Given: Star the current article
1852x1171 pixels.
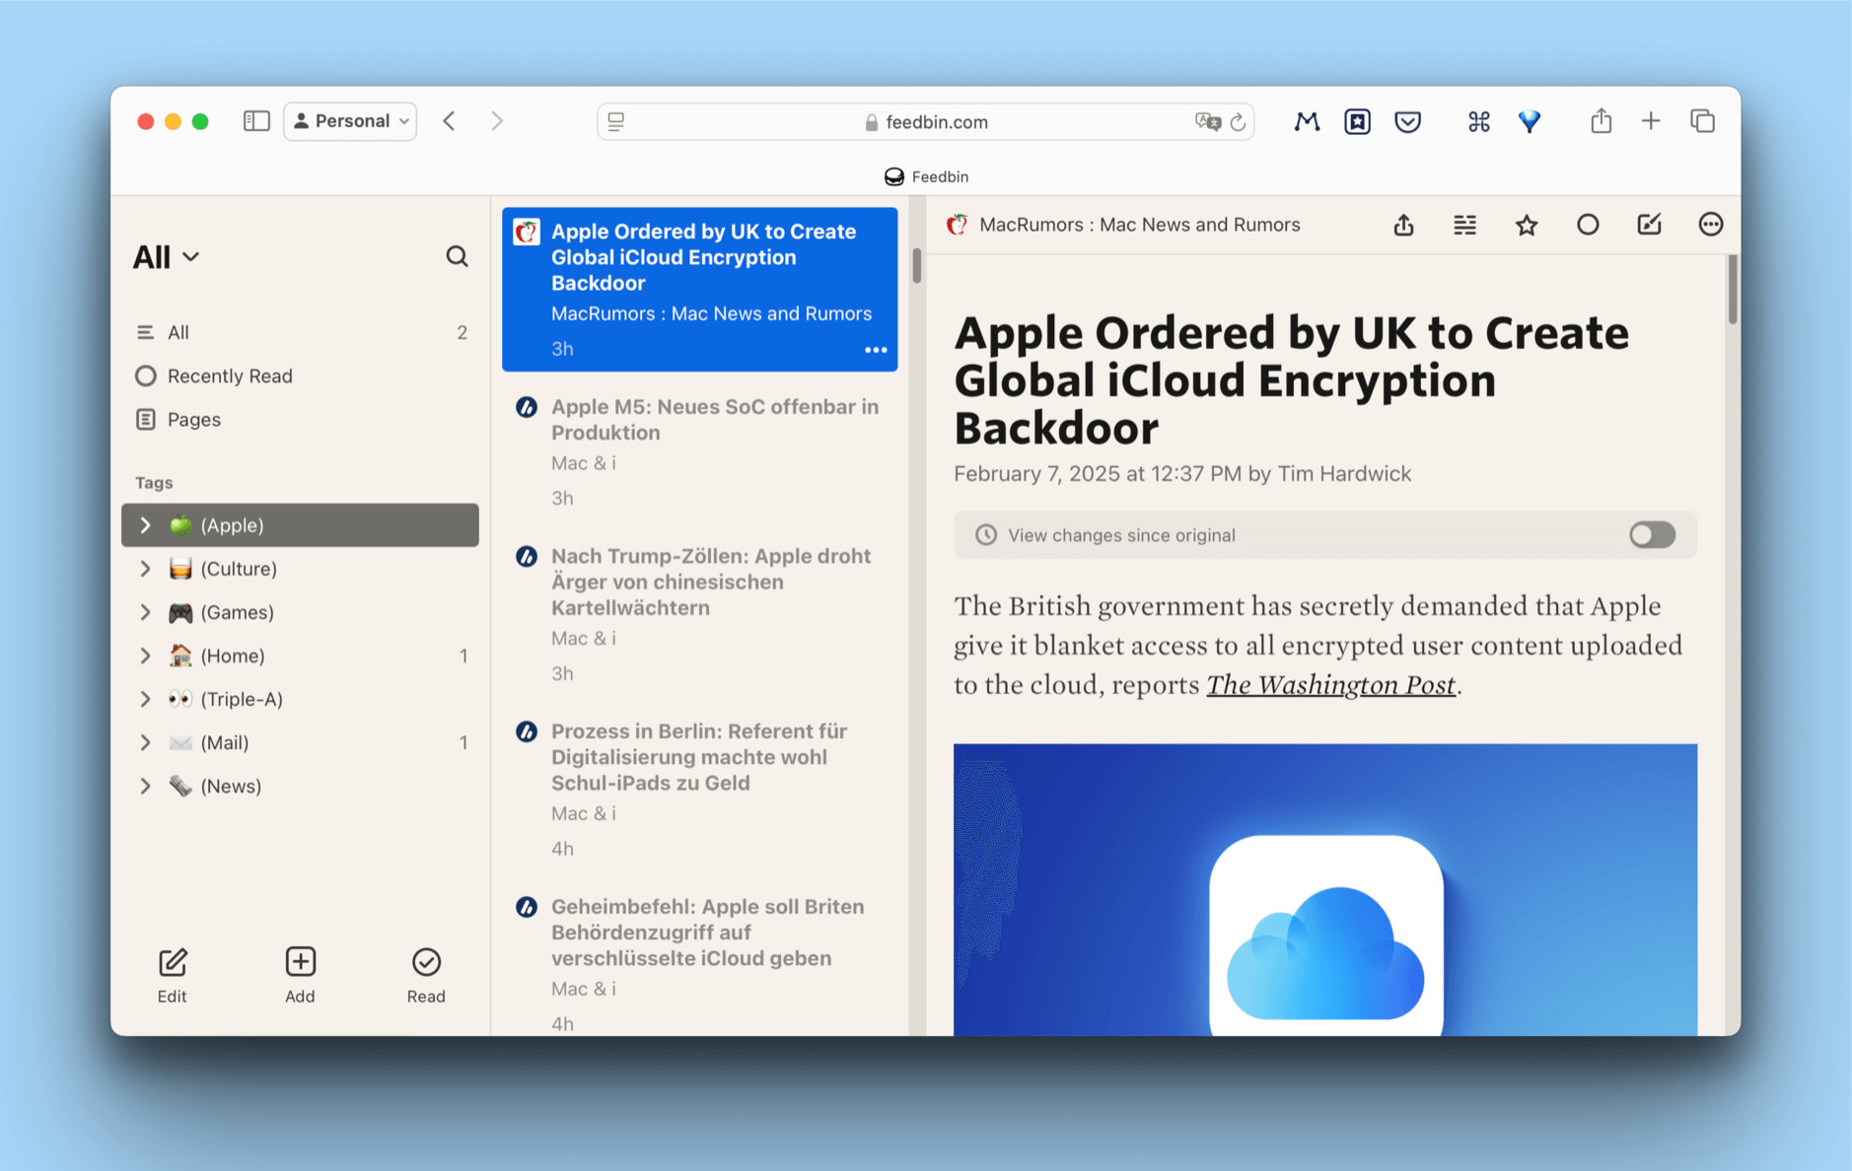Looking at the screenshot, I should click(x=1527, y=225).
